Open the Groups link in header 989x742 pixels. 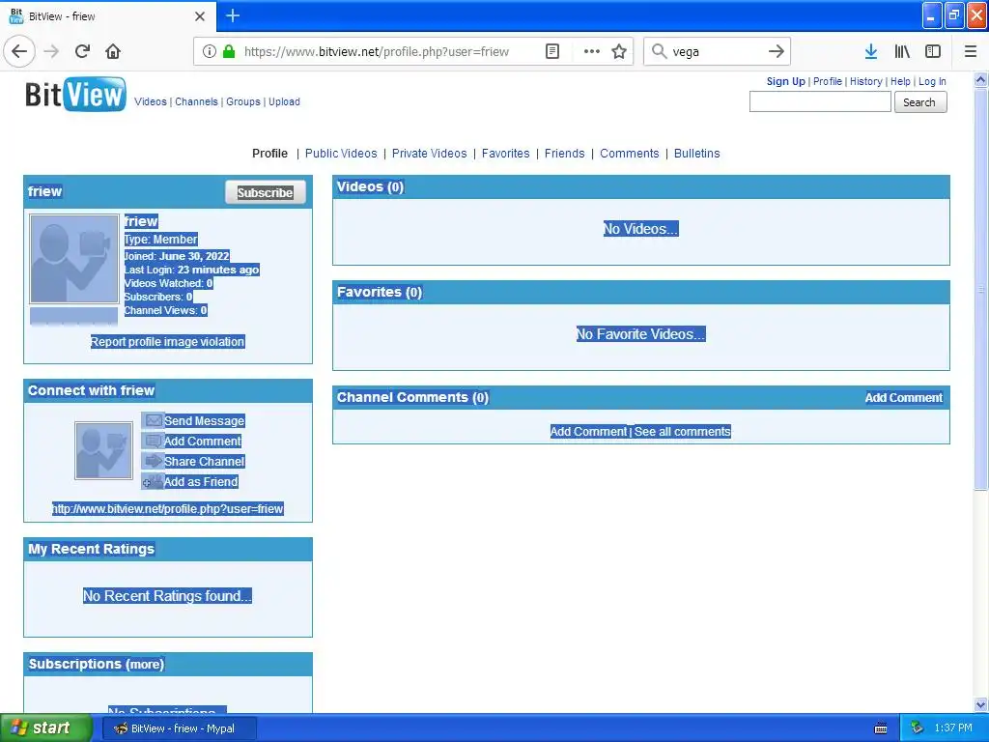(243, 101)
